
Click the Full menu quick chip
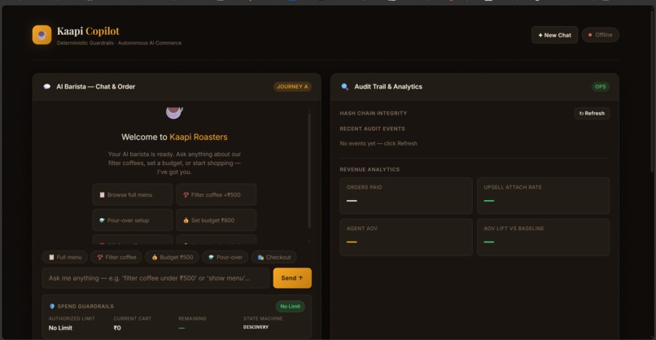click(65, 257)
